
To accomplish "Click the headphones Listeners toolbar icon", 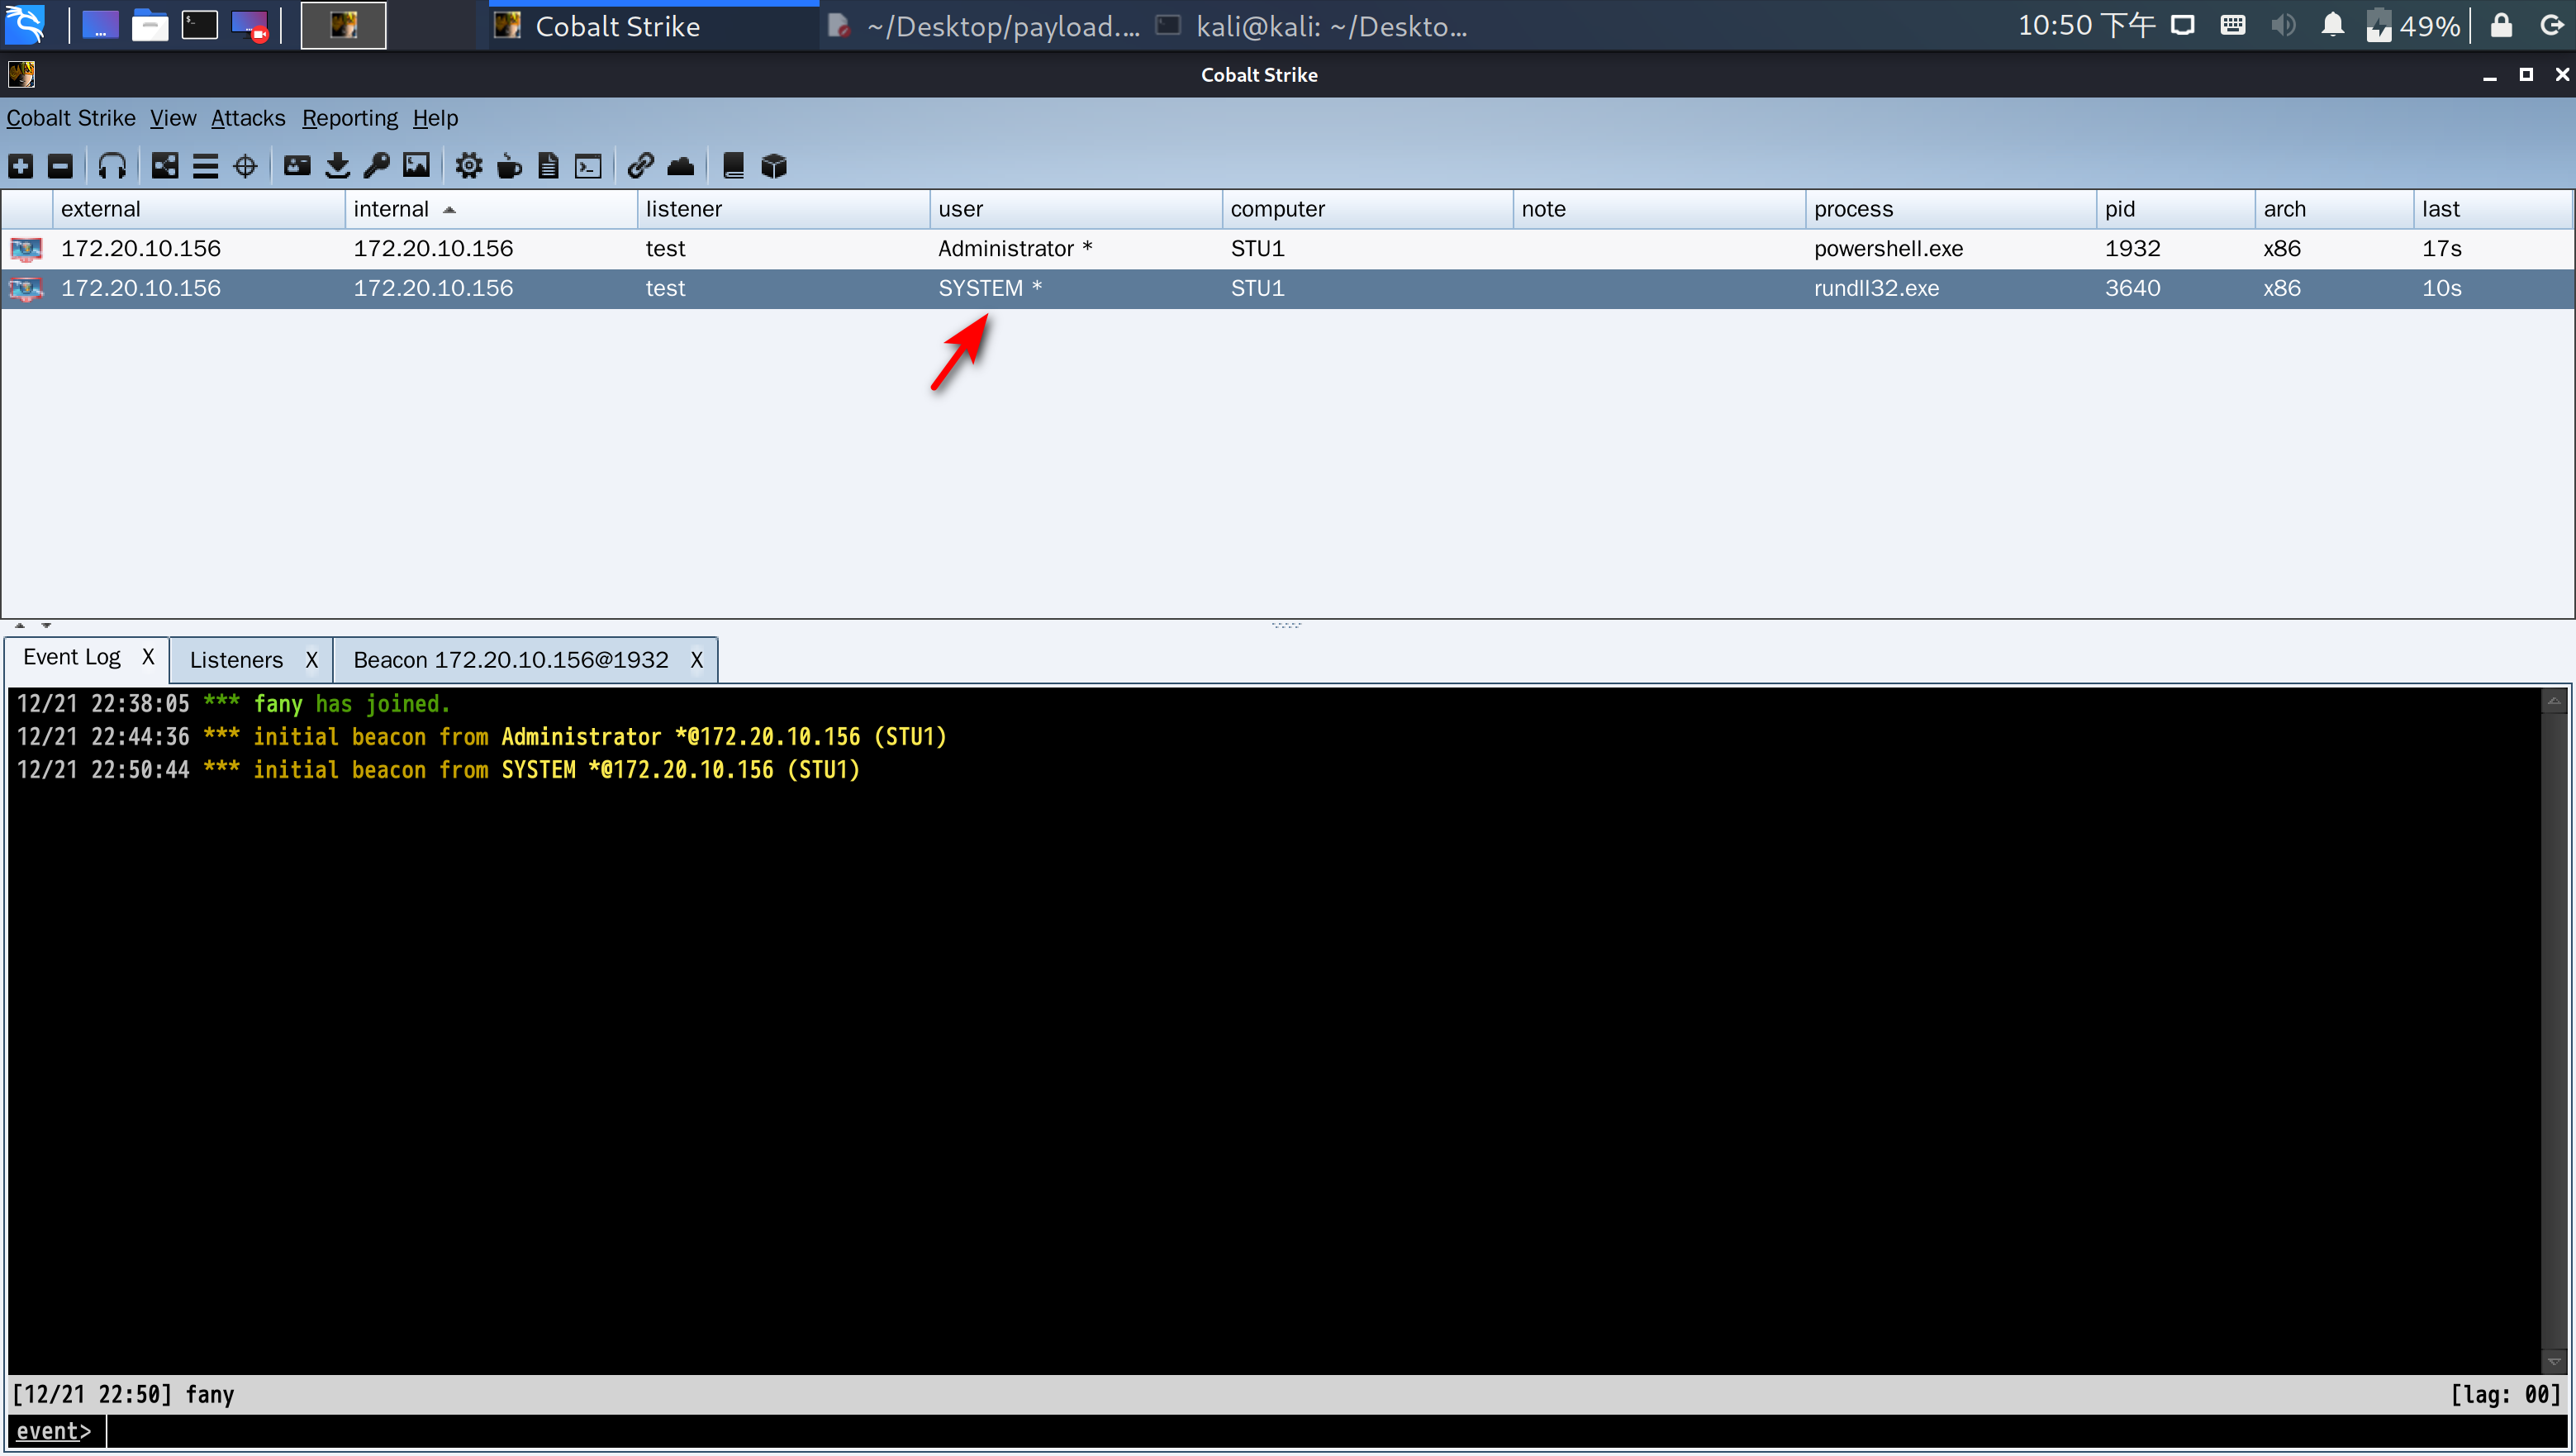I will [112, 166].
